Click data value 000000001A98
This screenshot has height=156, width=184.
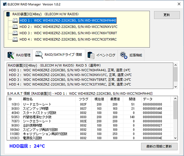[152, 109]
